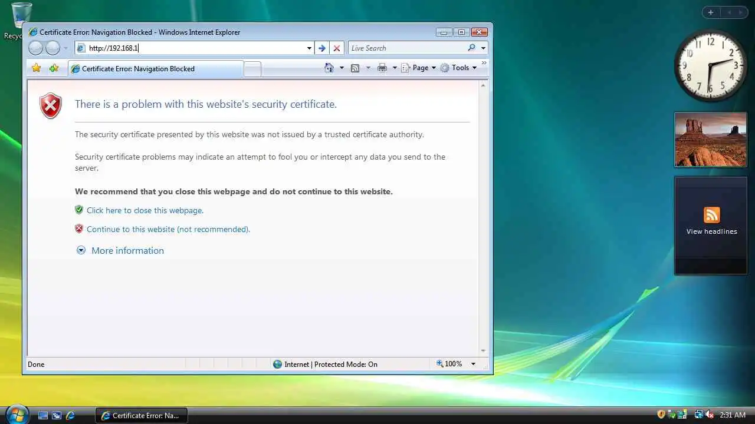
Task: Click the Live Search magnifier icon
Action: coord(471,48)
